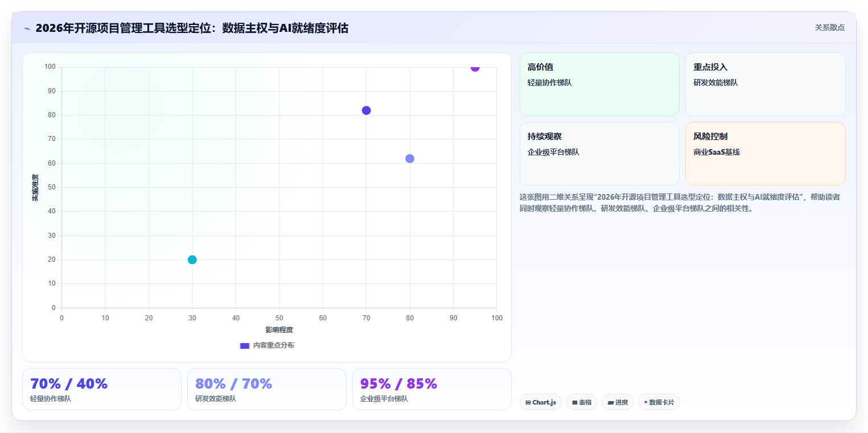Click the 数据卡片 tag icon

point(645,402)
